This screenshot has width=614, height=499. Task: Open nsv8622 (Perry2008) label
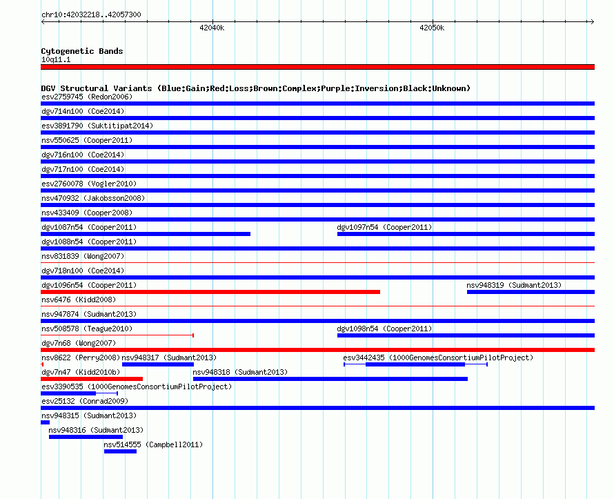click(x=81, y=358)
